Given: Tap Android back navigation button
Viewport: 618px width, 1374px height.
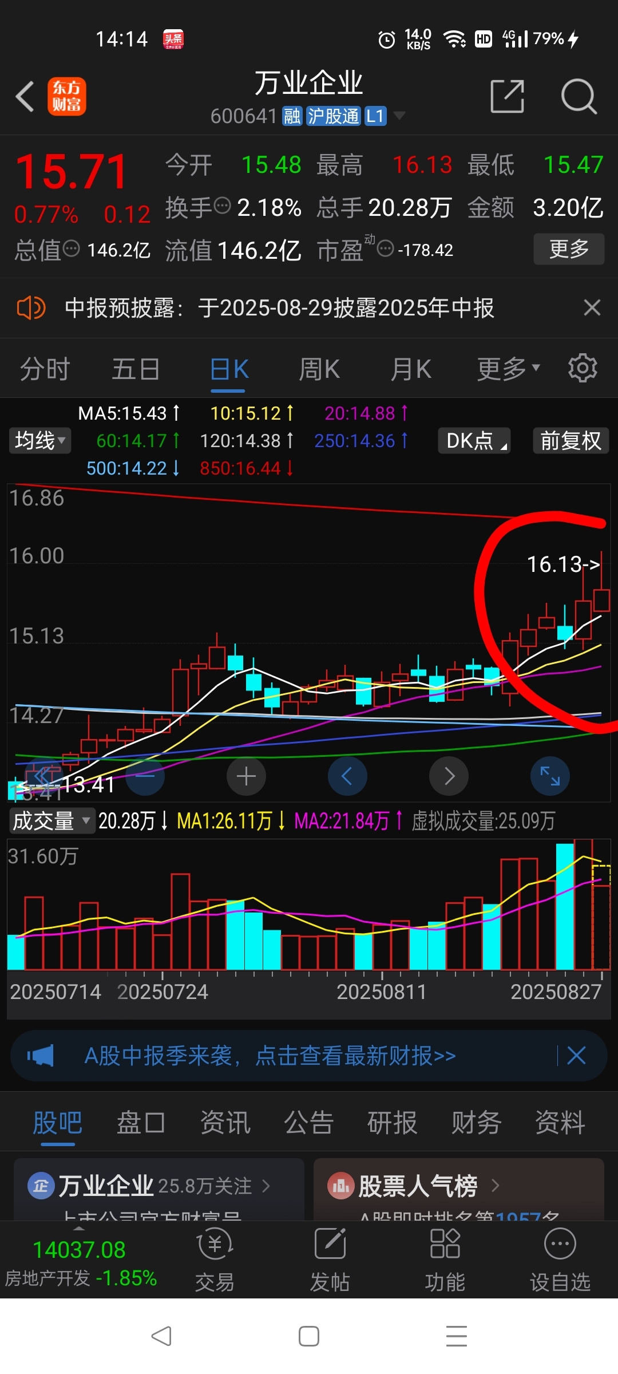Looking at the screenshot, I should (x=161, y=1336).
